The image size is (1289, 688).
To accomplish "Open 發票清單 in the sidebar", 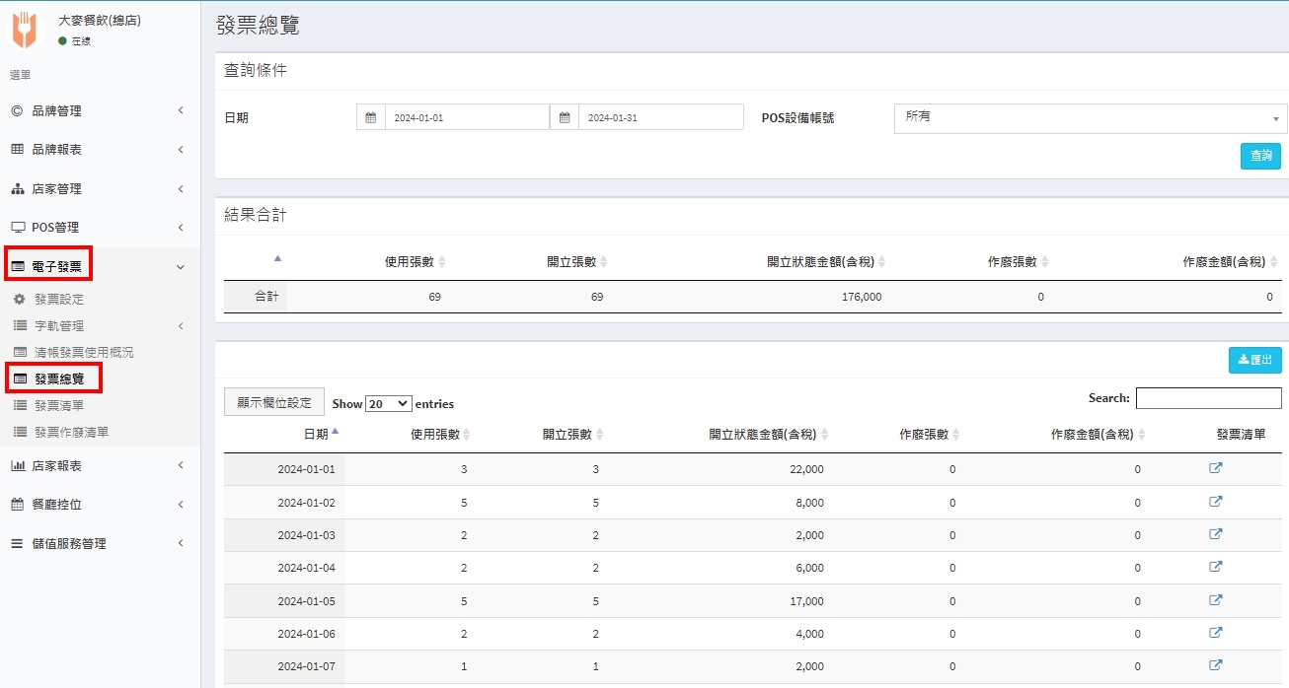I will [x=59, y=405].
